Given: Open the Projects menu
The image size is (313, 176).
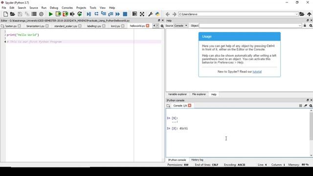Looking at the screenshot, I should (81, 8).
